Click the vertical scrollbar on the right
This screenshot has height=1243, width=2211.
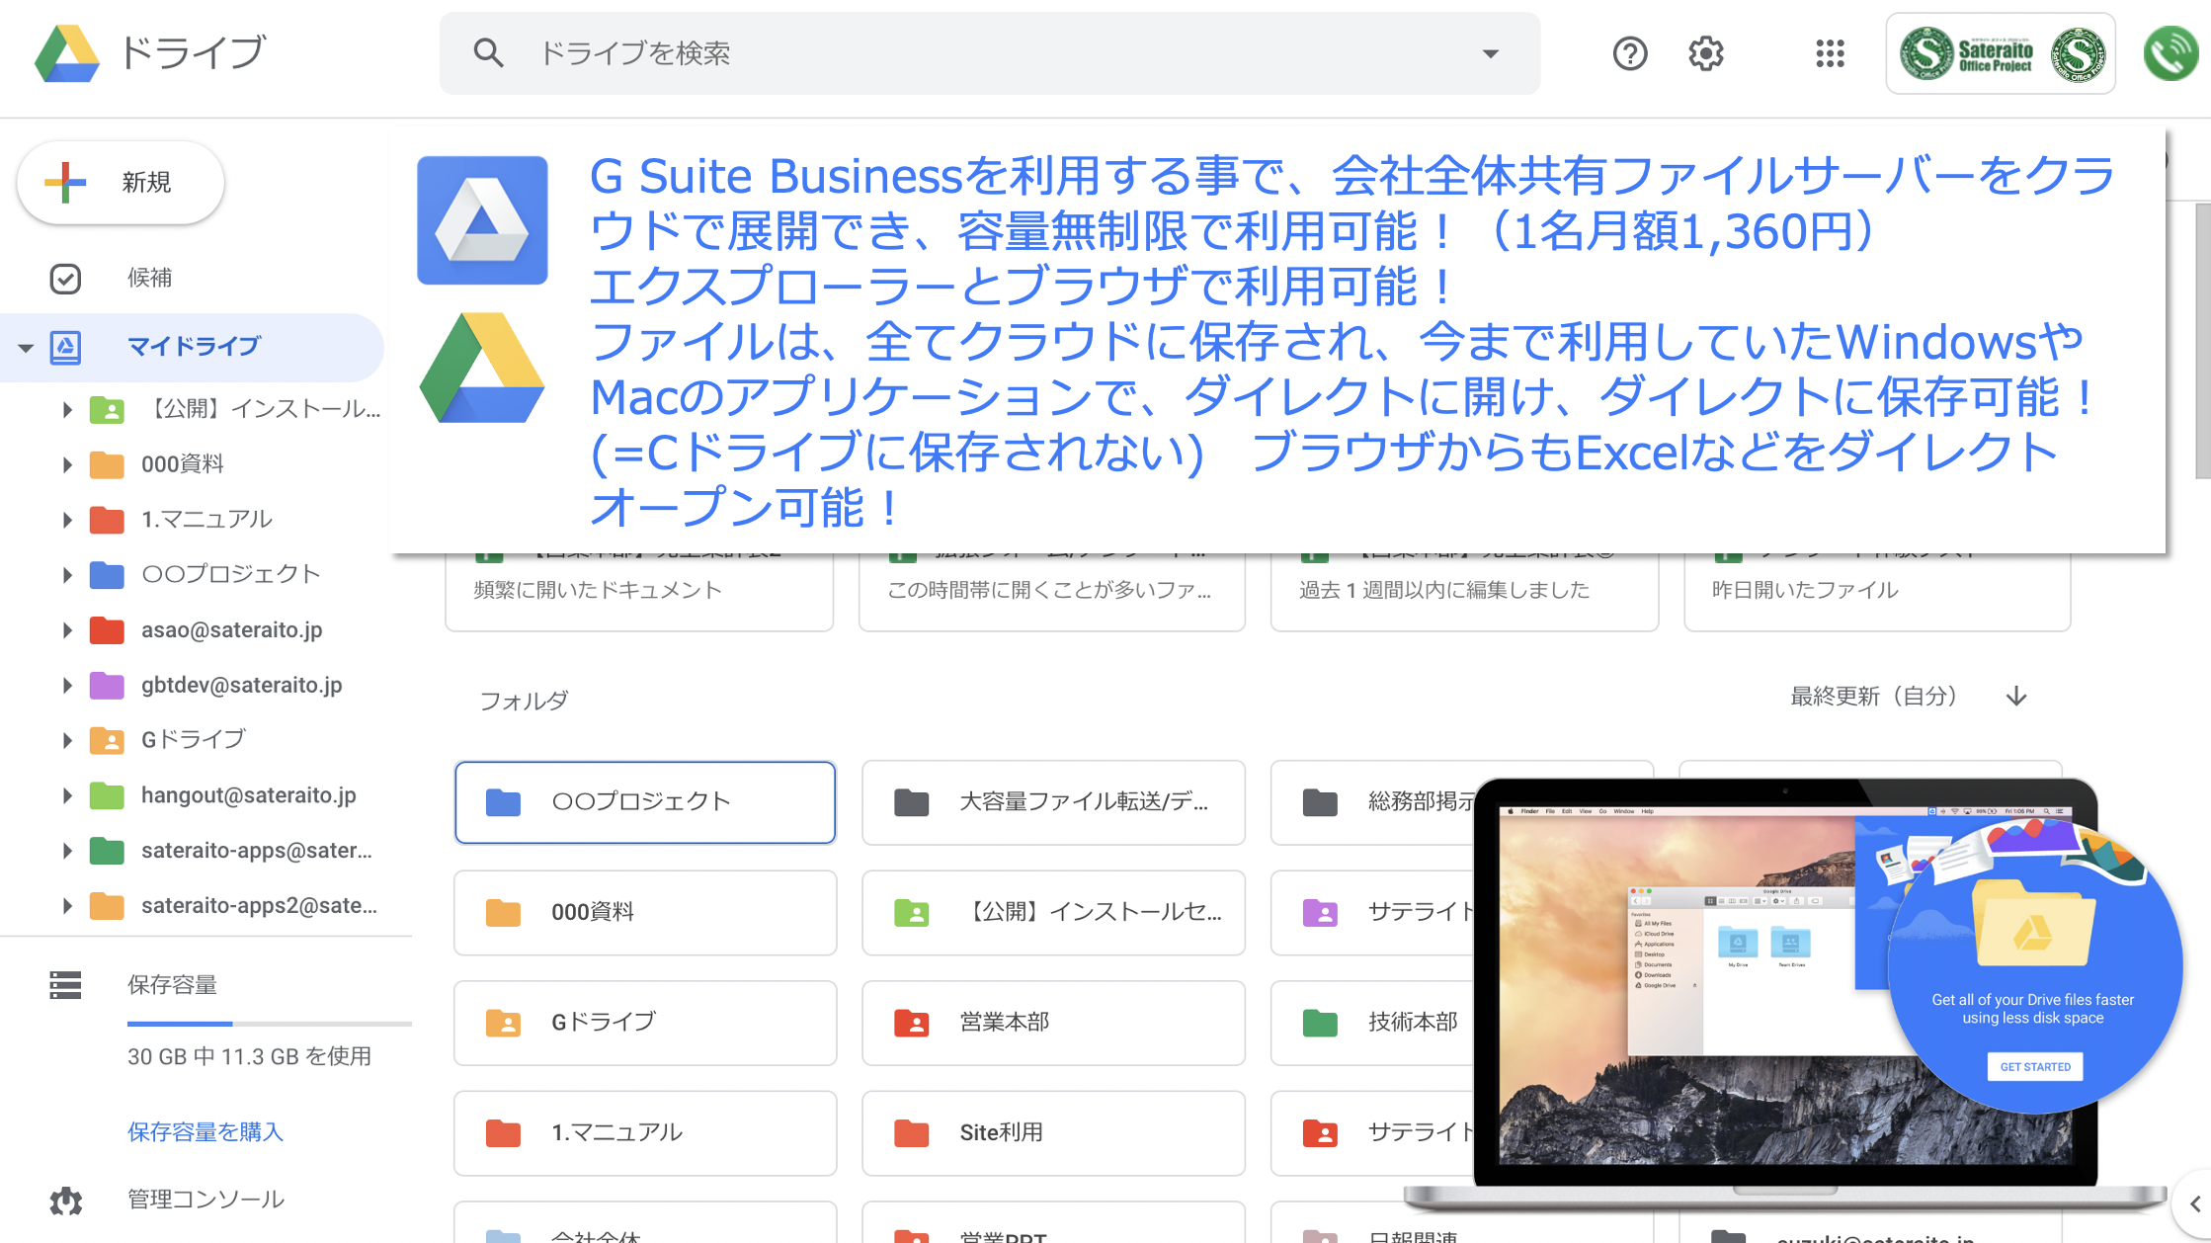(x=2202, y=341)
